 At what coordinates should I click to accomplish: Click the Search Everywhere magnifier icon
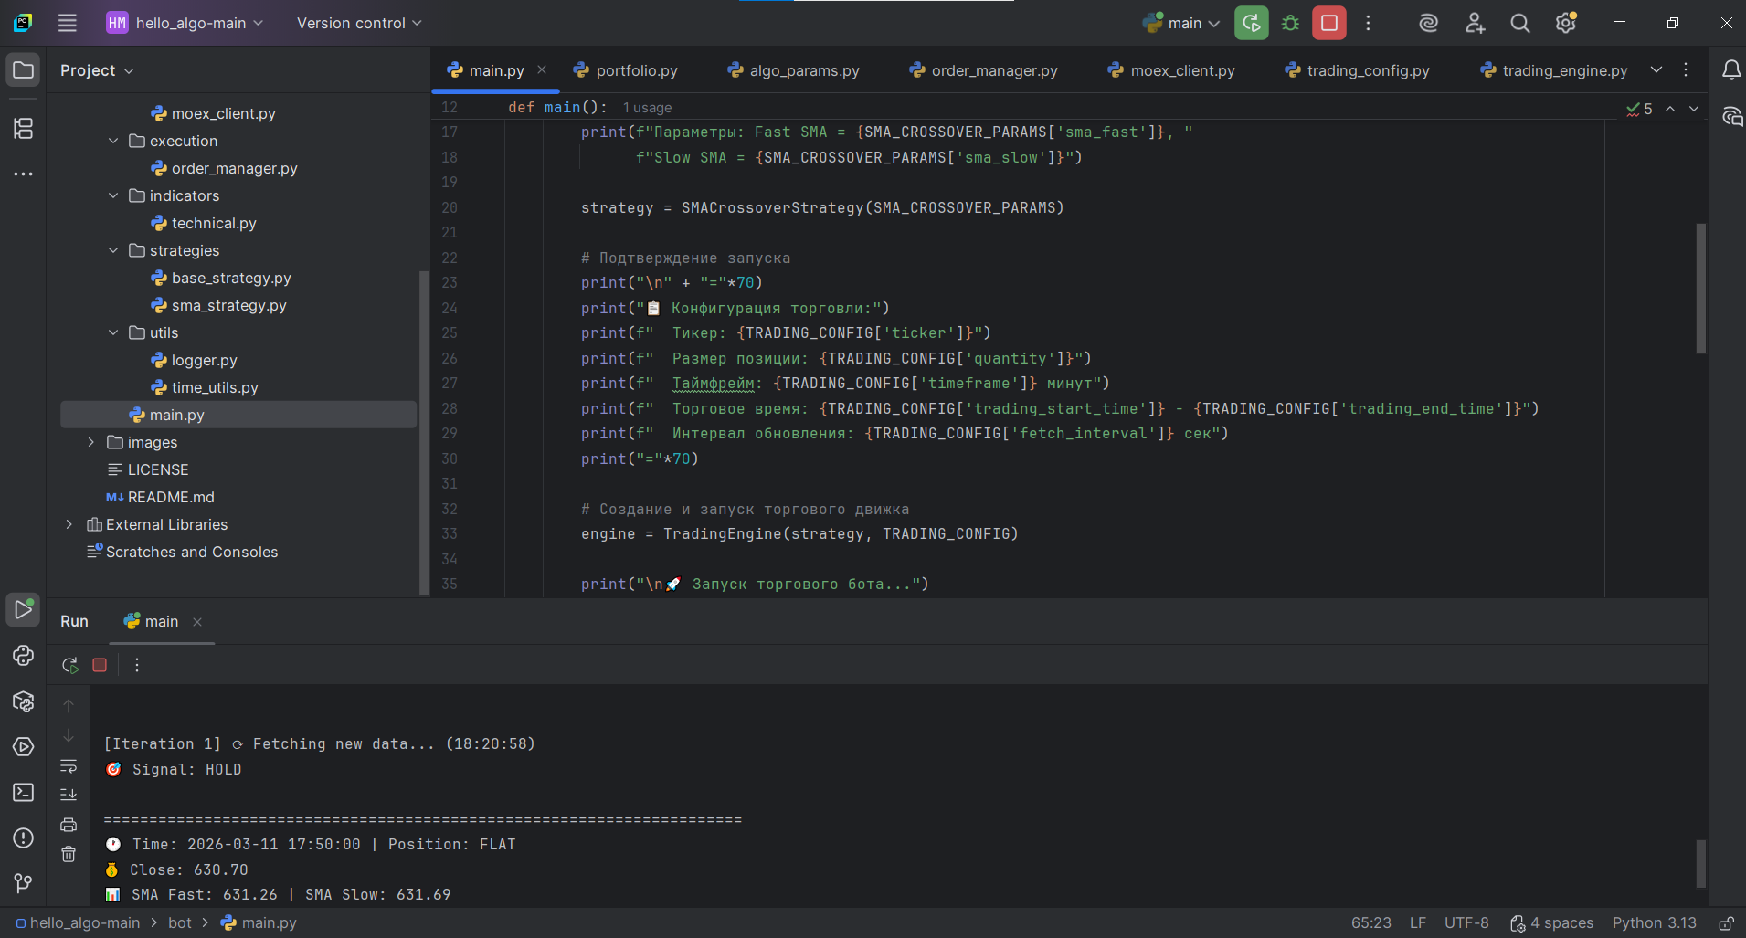coord(1519,23)
